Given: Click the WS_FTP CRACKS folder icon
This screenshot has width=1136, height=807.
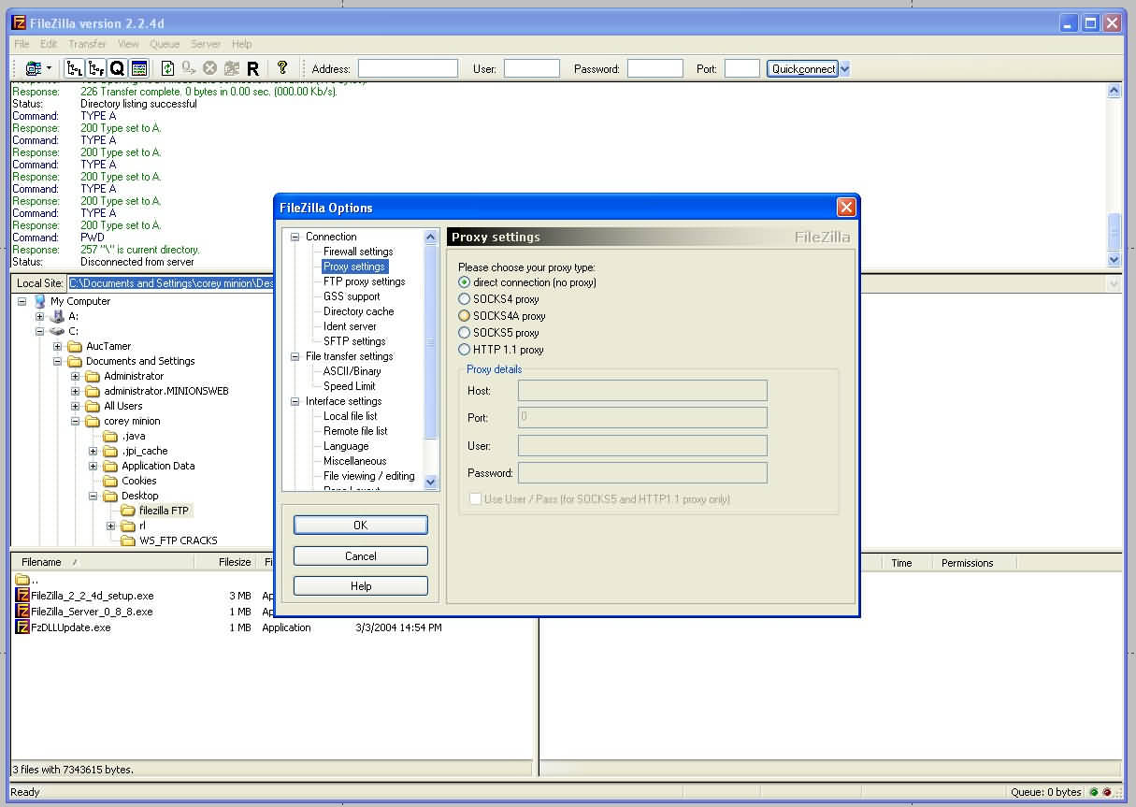Looking at the screenshot, I should point(128,540).
